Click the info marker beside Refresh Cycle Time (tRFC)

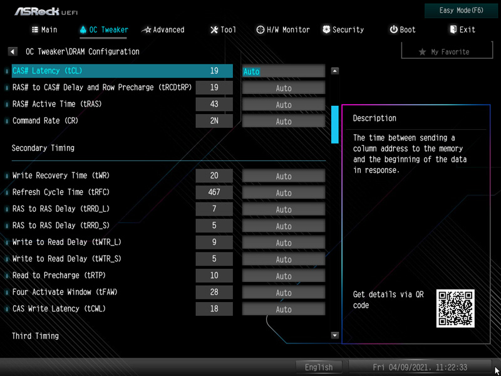pos(7,192)
